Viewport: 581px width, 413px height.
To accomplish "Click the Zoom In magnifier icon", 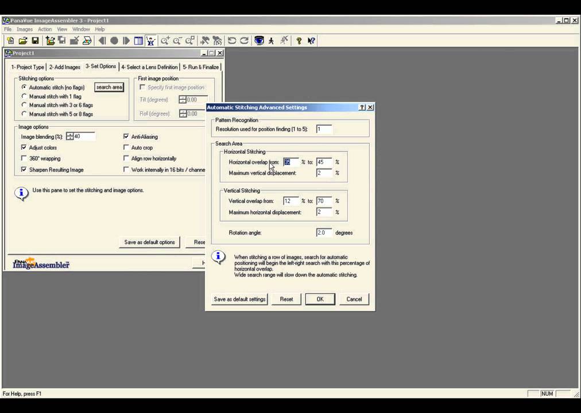I will tap(165, 41).
